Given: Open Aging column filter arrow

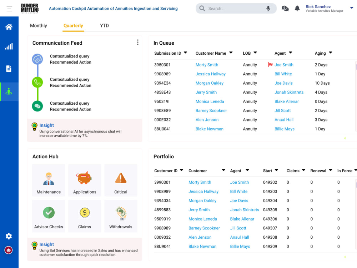Looking at the screenshot, I should [x=330, y=53].
